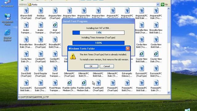Select the Browallia New Italic font icon
Viewport: 197px width, 111px height.
pos(26,39)
